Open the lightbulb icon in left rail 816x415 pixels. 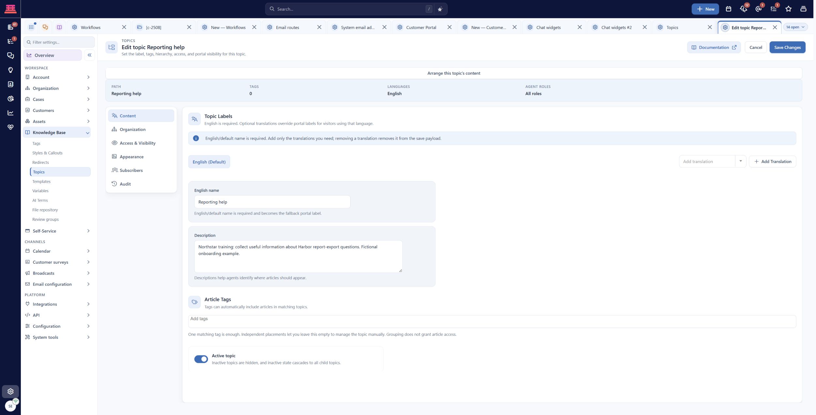[x=10, y=70]
